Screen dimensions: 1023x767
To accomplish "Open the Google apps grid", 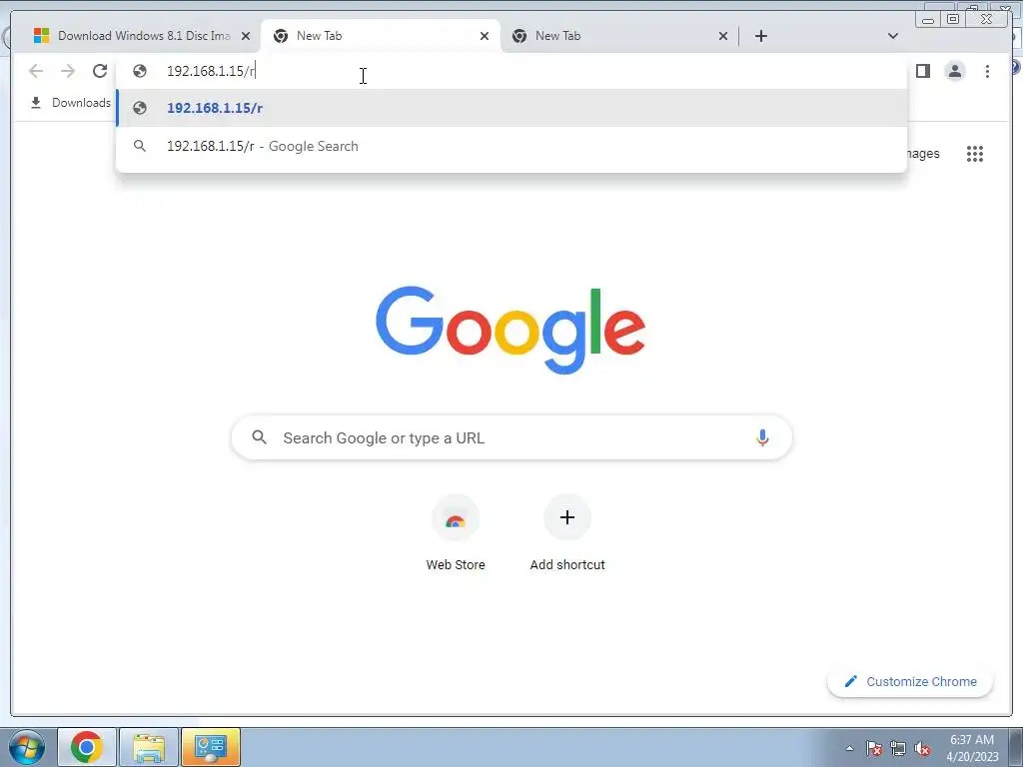I will click(975, 154).
